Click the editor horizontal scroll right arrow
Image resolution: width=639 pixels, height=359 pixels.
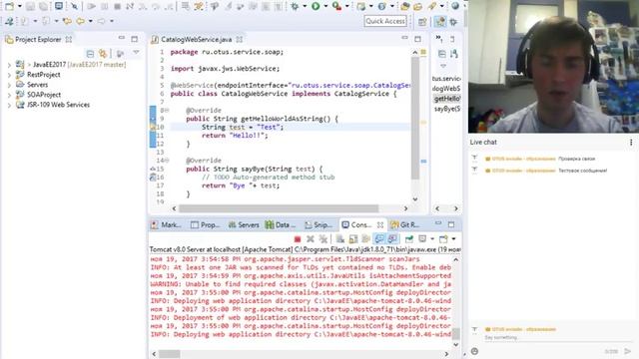(405, 208)
